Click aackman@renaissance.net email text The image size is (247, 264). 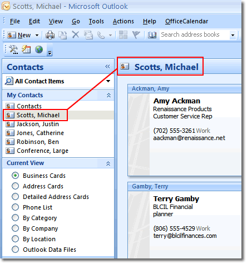pos(189,138)
